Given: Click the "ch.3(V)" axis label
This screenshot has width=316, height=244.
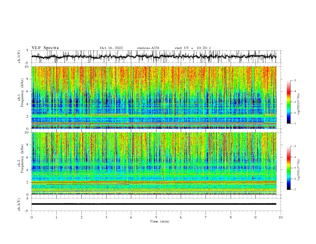Looking at the screenshot, I should click(x=19, y=205).
